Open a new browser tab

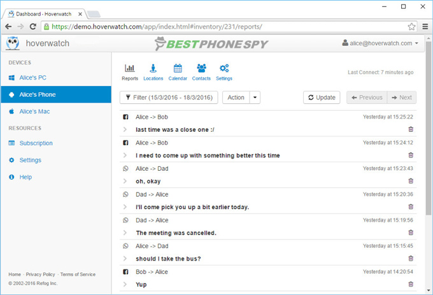point(94,14)
